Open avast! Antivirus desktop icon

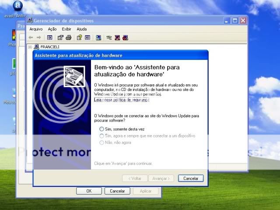tap(17, 6)
